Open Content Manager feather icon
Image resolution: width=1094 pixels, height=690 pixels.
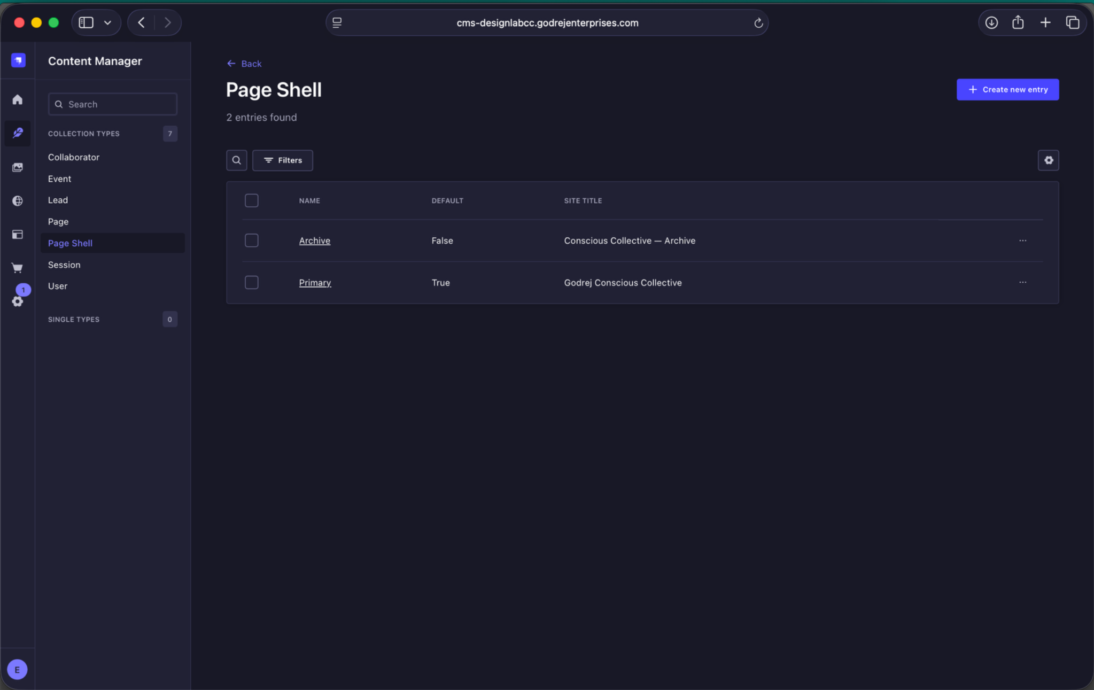pos(18,133)
